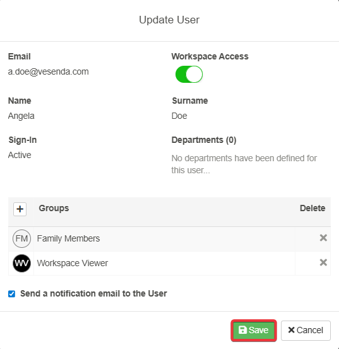This screenshot has height=349, width=339.
Task: Click the email address a.doe@vesenda.com
Action: tap(48, 71)
